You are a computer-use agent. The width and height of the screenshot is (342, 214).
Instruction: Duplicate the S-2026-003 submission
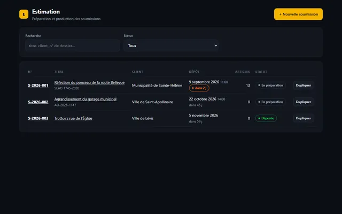304,118
